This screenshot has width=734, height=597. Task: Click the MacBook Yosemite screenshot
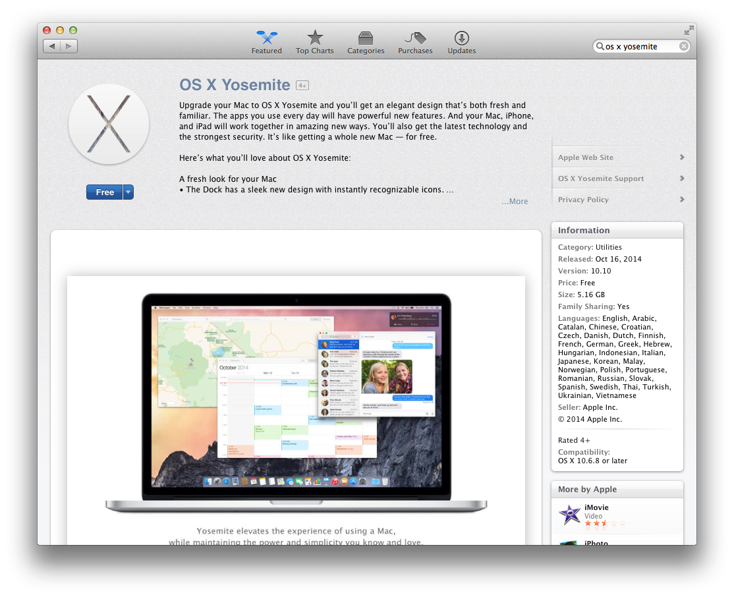pyautogui.click(x=296, y=403)
